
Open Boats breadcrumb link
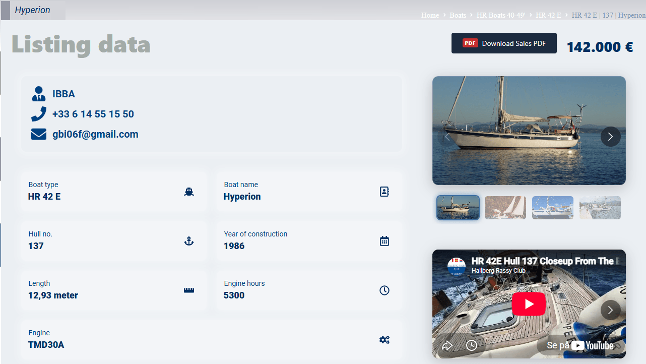[x=458, y=15]
